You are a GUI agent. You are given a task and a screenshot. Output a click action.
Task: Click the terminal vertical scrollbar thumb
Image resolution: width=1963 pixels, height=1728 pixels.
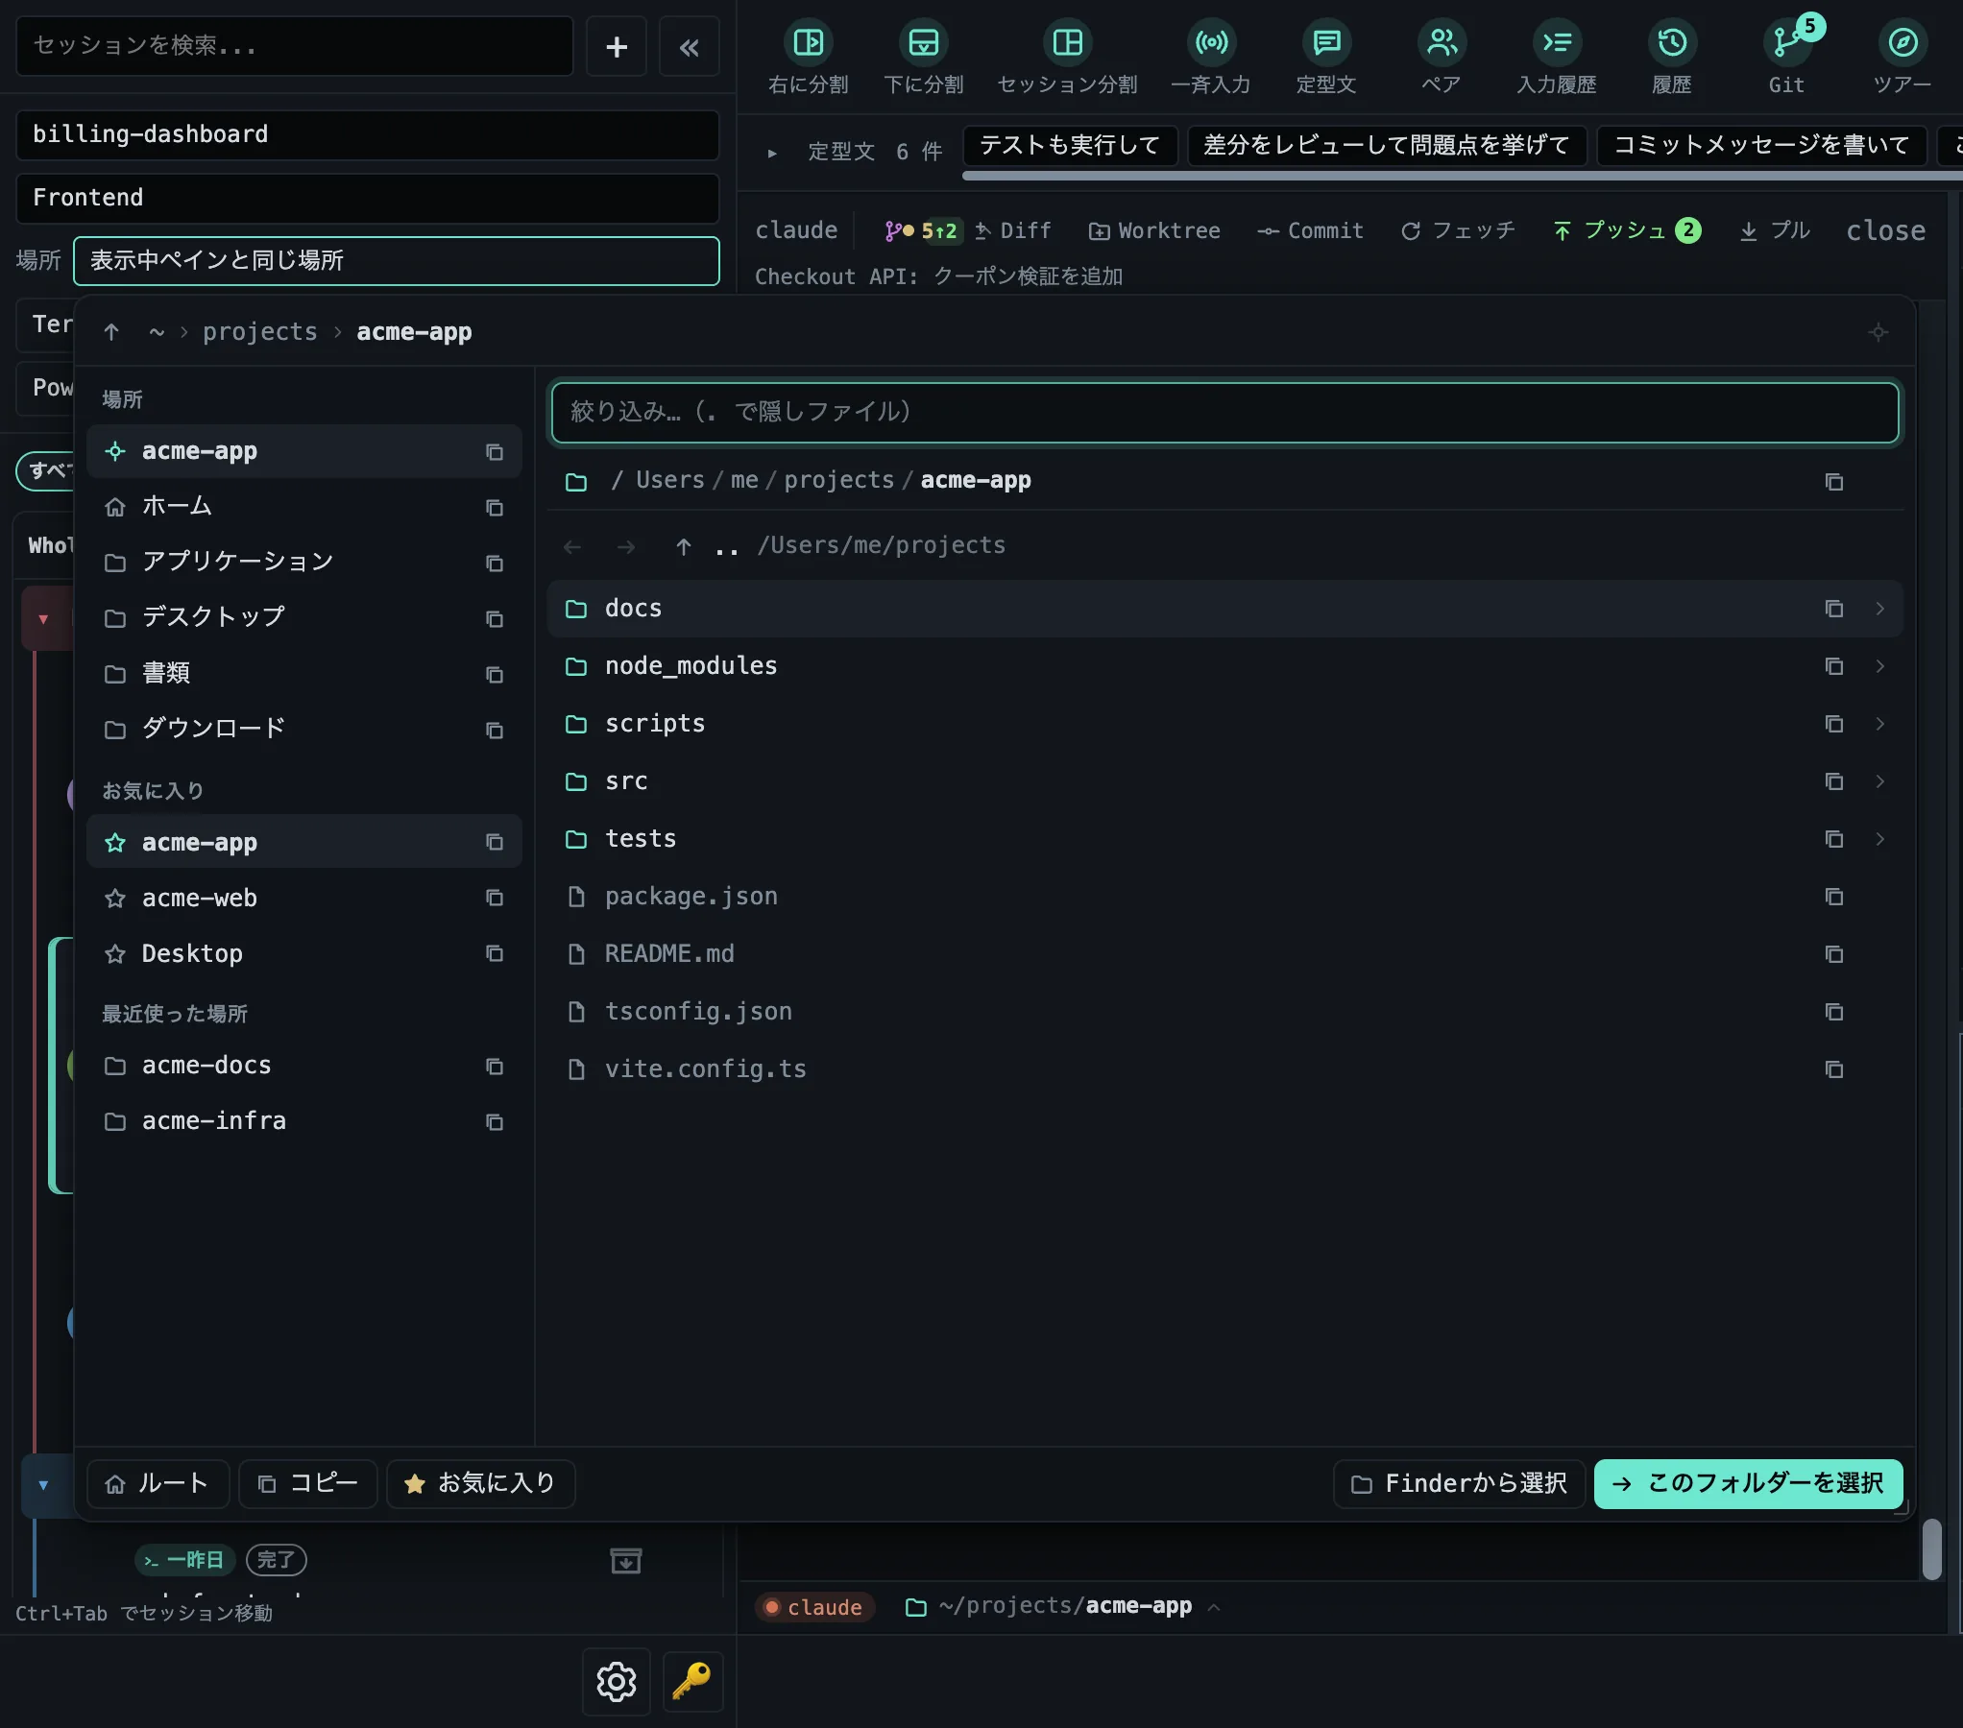click(x=1932, y=1548)
